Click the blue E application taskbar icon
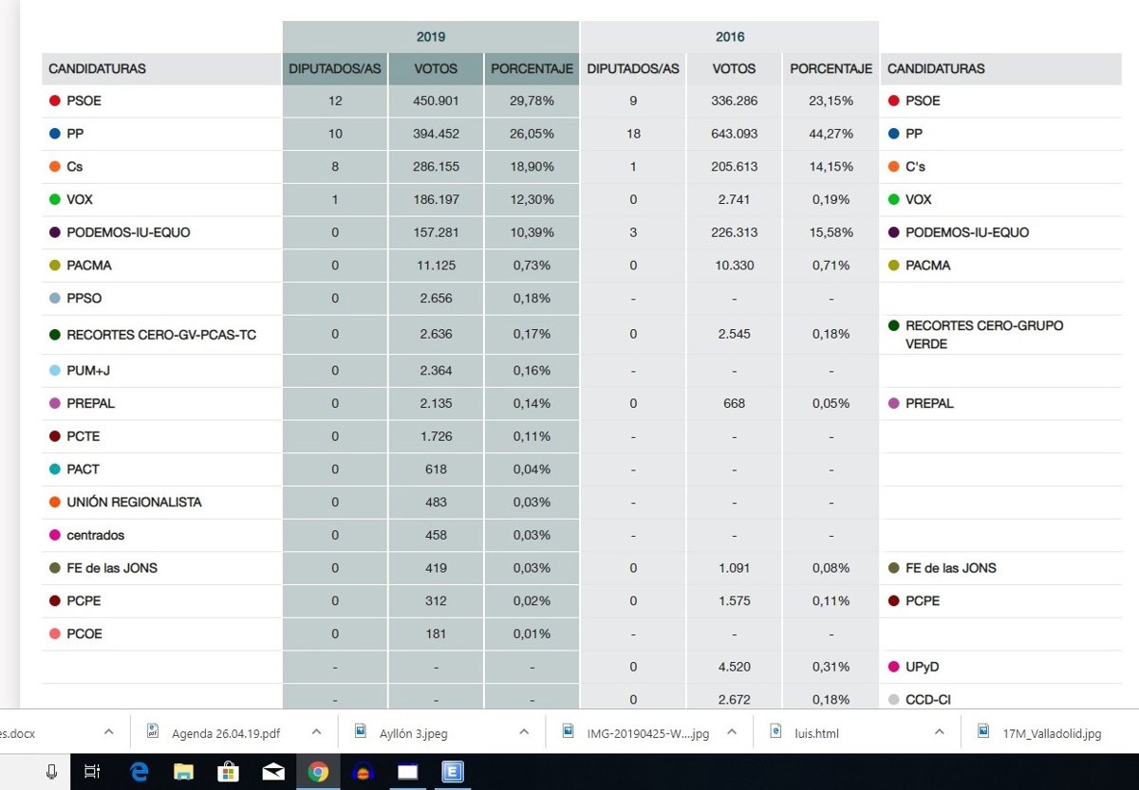Image resolution: width=1139 pixels, height=790 pixels. pyautogui.click(x=453, y=772)
